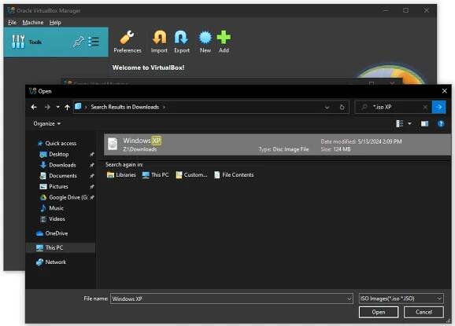455x326 pixels.
Task: Search again in This PC
Action: pyautogui.click(x=155, y=175)
